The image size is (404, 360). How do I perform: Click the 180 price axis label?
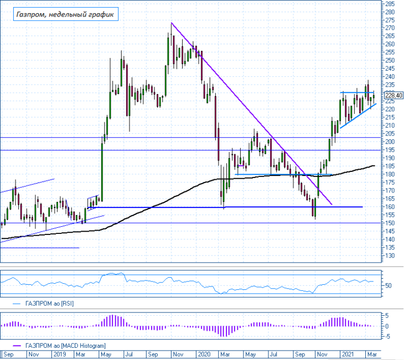click(390, 174)
